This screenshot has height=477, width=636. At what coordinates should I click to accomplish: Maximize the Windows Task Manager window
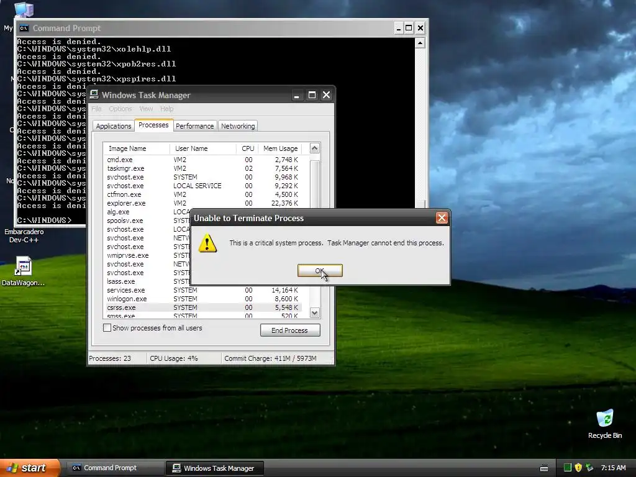pos(312,95)
